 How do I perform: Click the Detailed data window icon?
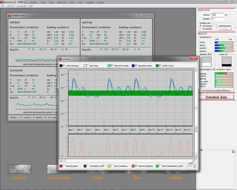pos(9,15)
